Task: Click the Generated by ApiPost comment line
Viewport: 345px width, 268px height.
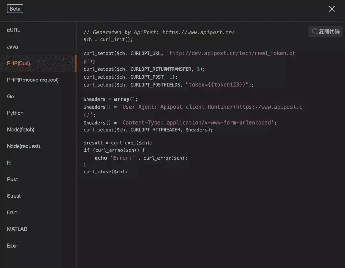Action: click(159, 32)
